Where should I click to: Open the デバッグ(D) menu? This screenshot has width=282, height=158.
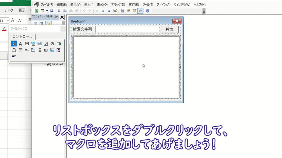click(118, 5)
